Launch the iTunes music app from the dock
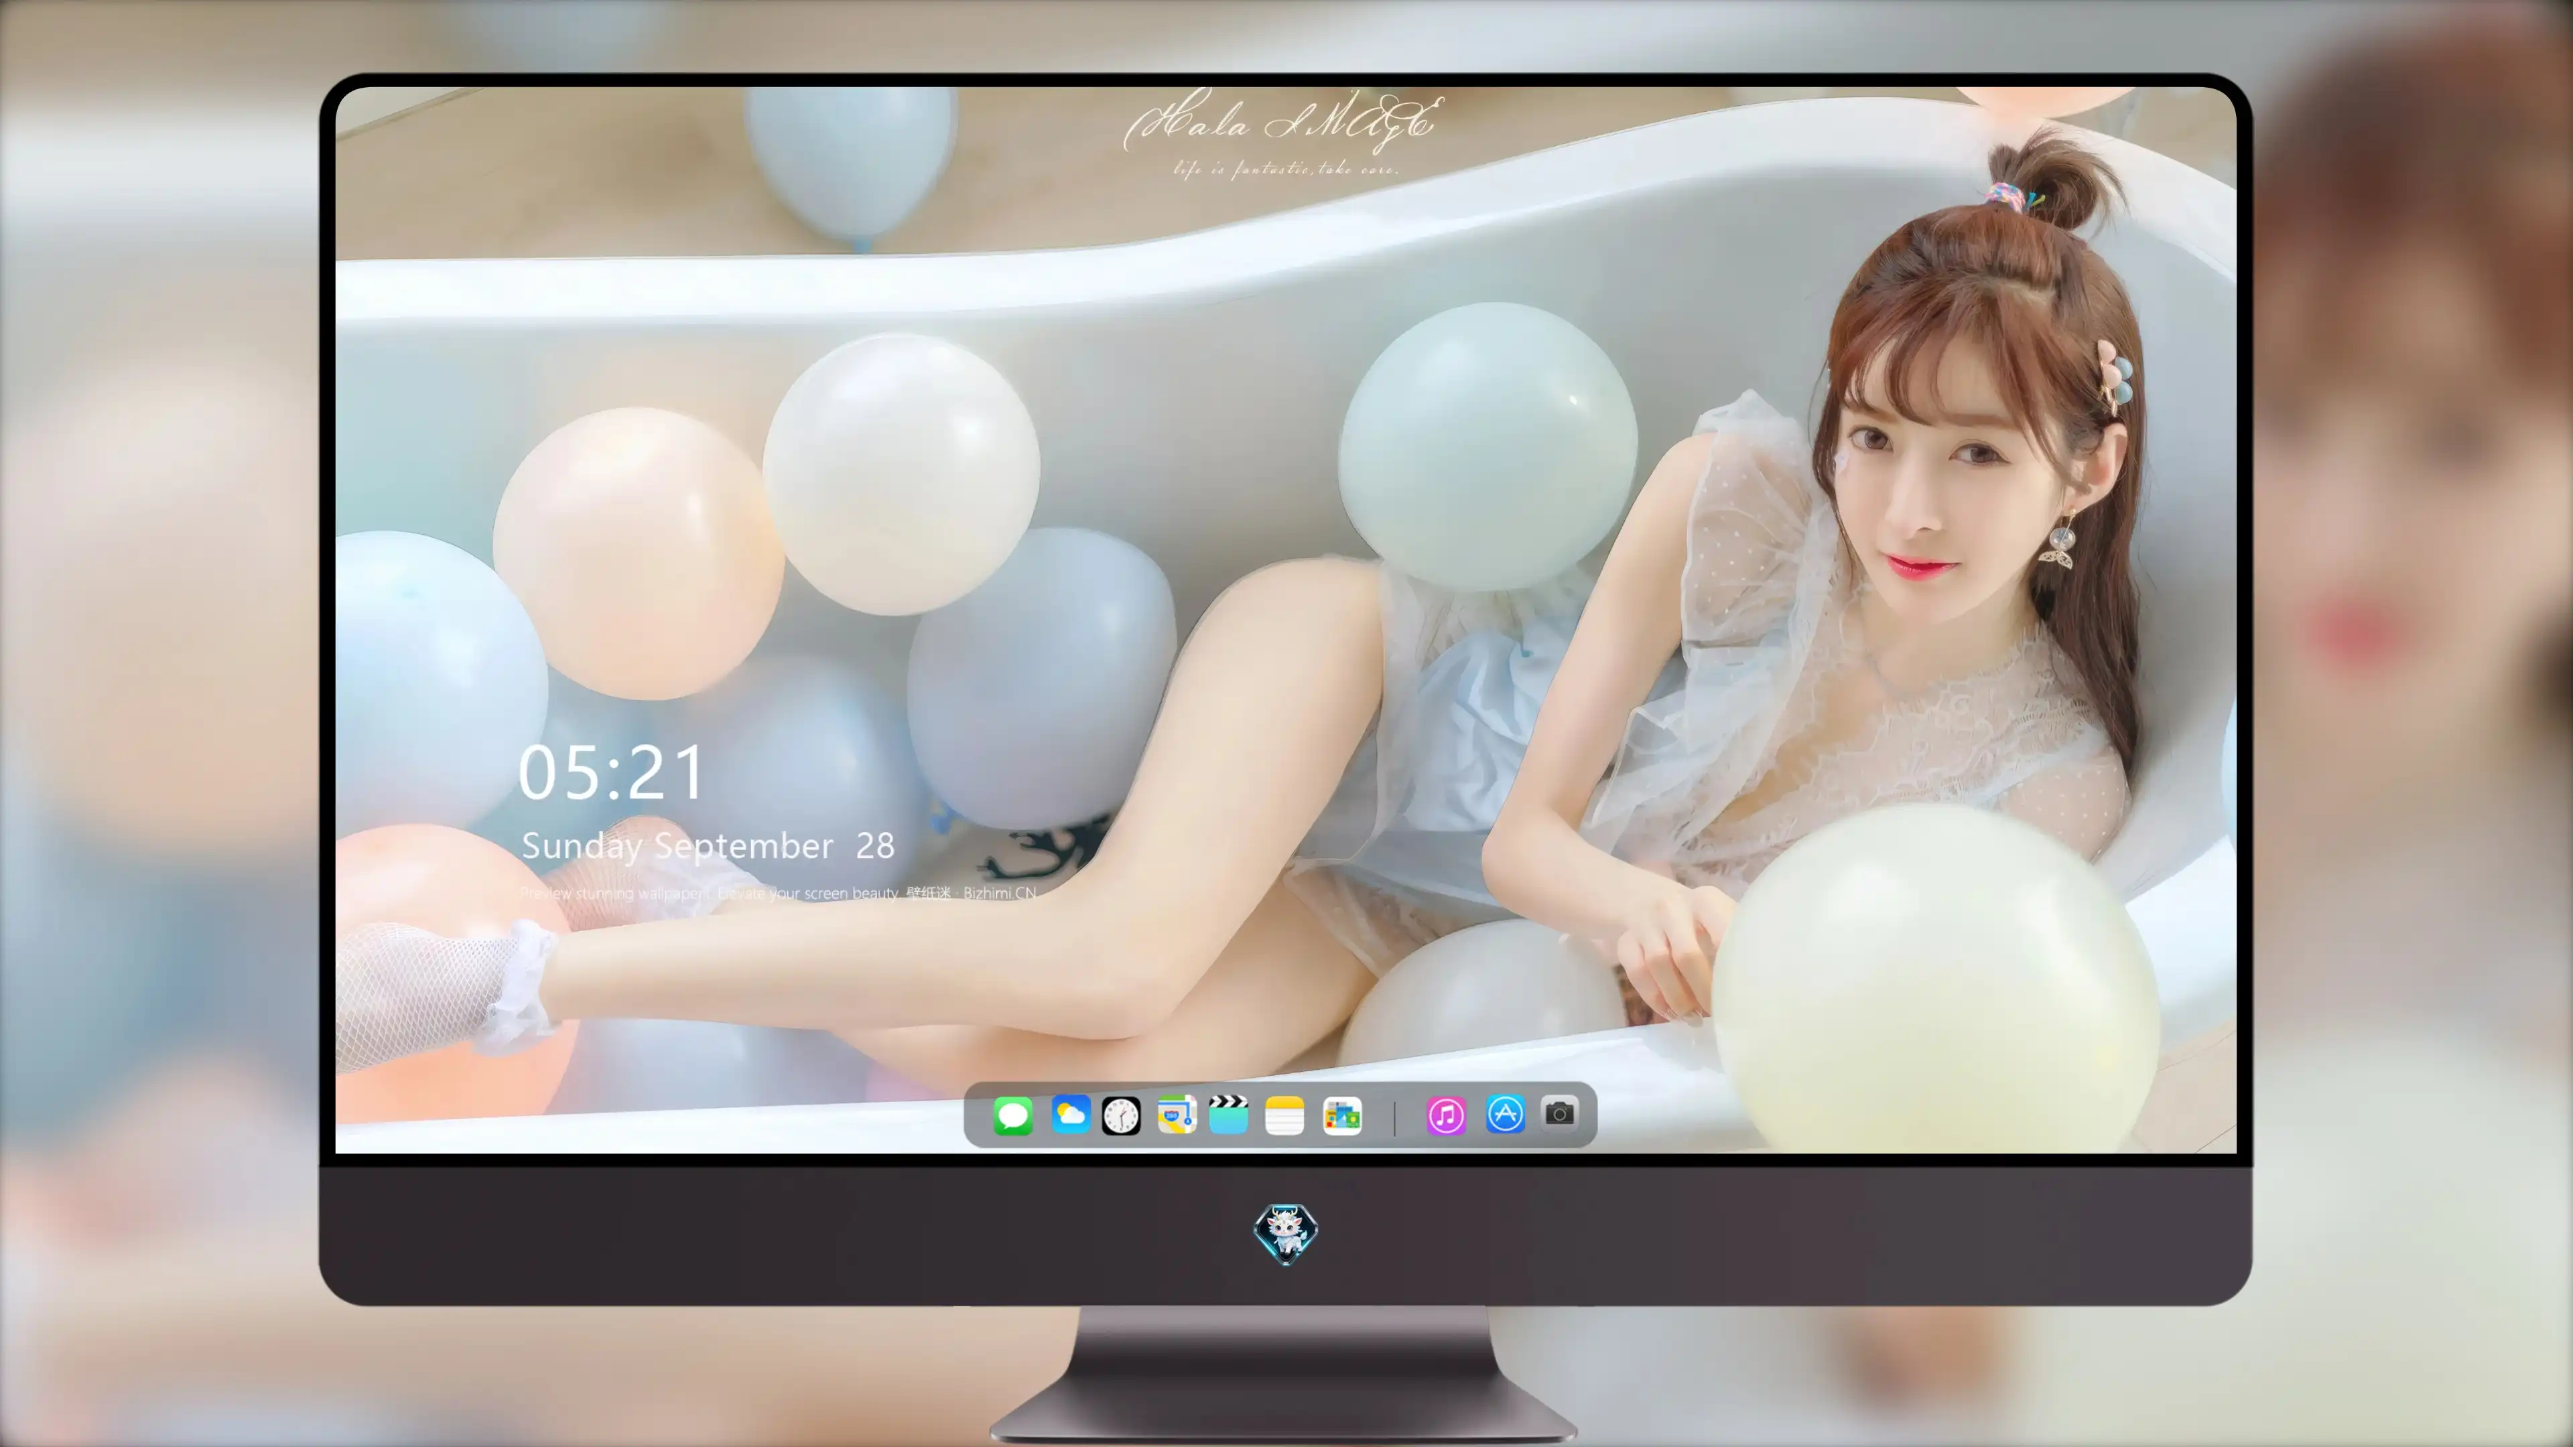 click(1445, 1115)
